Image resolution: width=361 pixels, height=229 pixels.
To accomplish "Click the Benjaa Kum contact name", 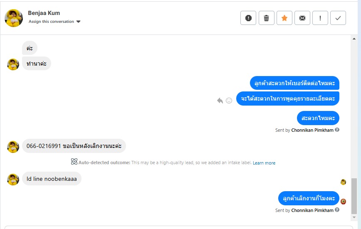I will [44, 13].
